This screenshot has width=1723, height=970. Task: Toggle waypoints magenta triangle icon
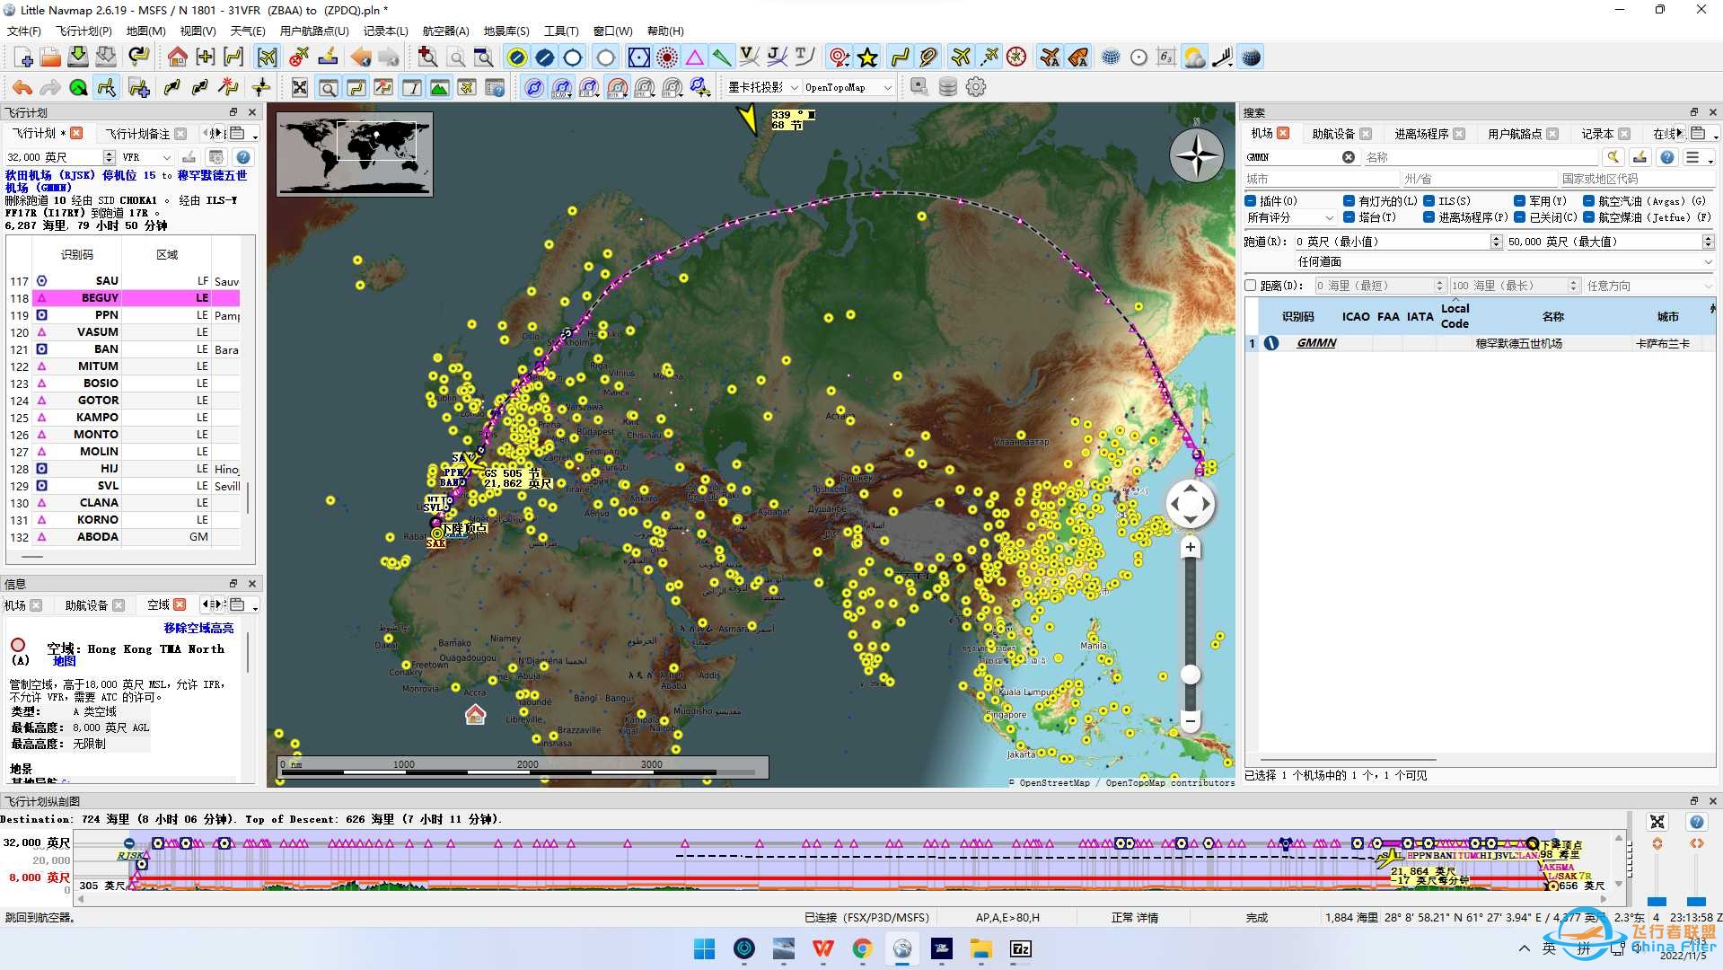695,57
